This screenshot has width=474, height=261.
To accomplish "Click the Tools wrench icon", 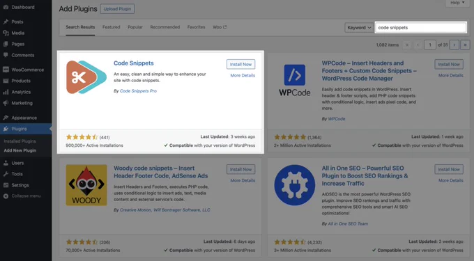I will click(x=6, y=174).
